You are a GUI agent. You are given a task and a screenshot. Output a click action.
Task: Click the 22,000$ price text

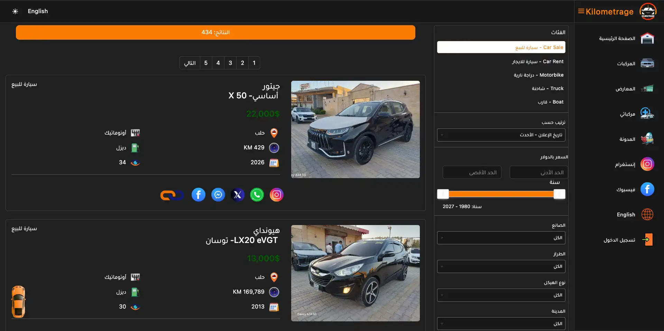click(x=263, y=114)
